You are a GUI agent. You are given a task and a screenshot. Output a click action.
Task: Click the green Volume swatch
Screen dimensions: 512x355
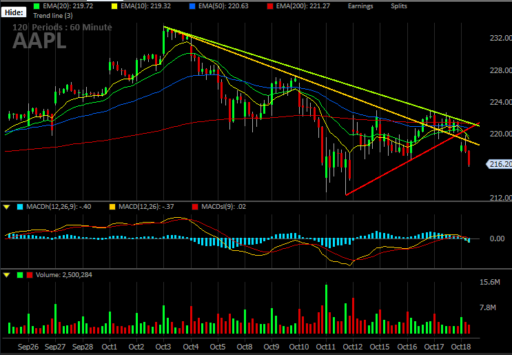[20, 275]
